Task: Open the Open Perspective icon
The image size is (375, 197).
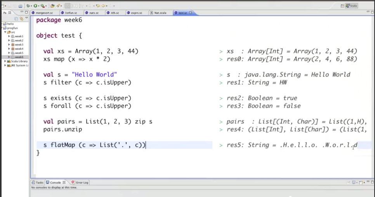Action: click(x=342, y=6)
